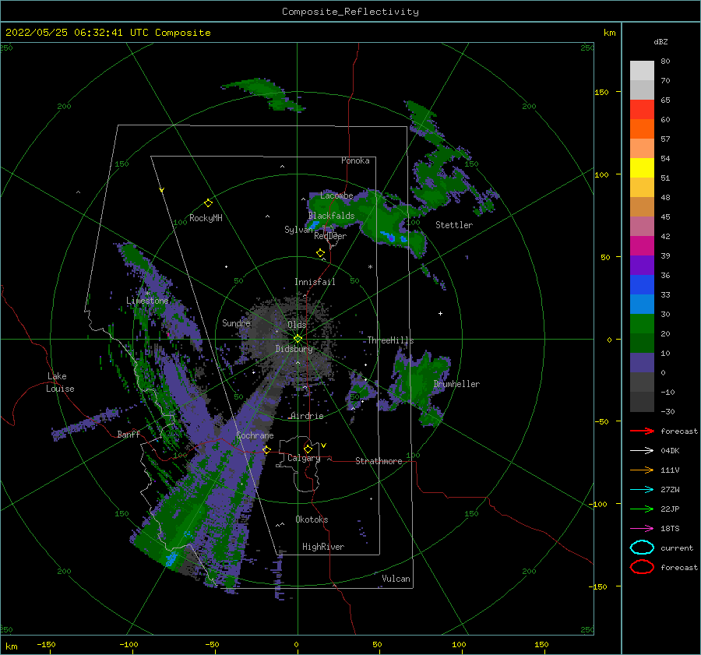Pick the light blue 30-33 dBZ swatch
Screen dimensions: 701x655
pos(642,304)
